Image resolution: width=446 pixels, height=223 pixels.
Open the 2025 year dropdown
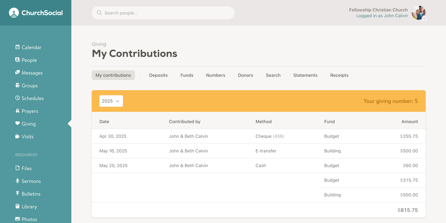click(111, 101)
